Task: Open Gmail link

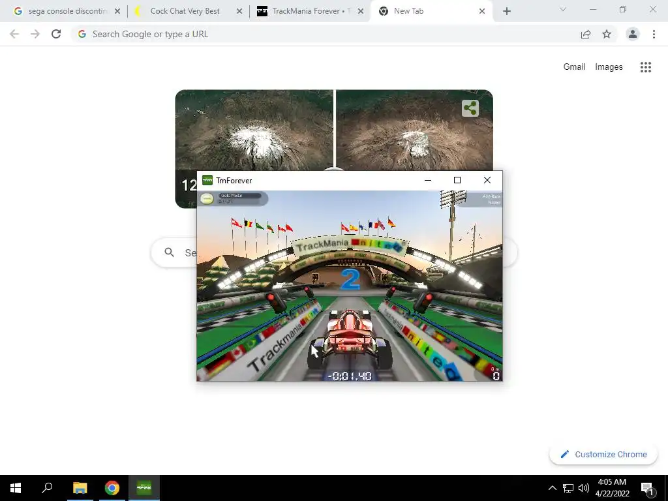Action: pos(574,67)
